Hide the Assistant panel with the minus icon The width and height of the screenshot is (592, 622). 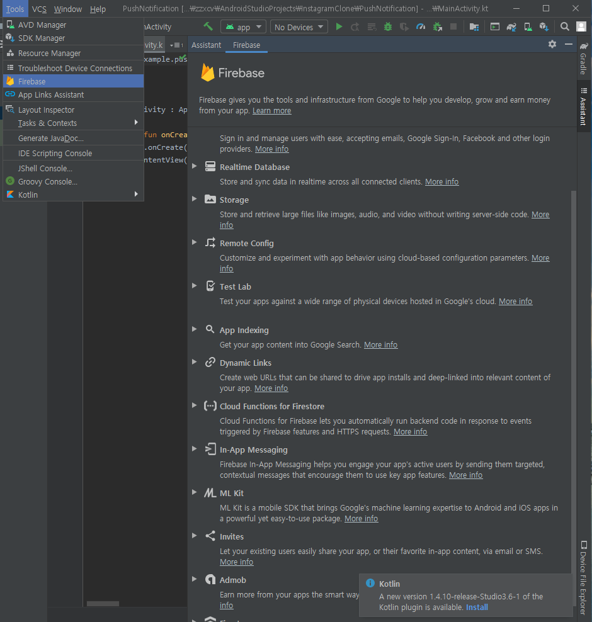569,44
